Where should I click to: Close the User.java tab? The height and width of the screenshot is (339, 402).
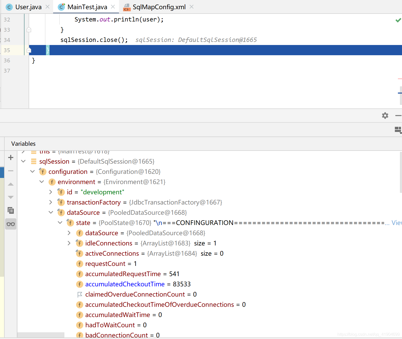pos(48,7)
